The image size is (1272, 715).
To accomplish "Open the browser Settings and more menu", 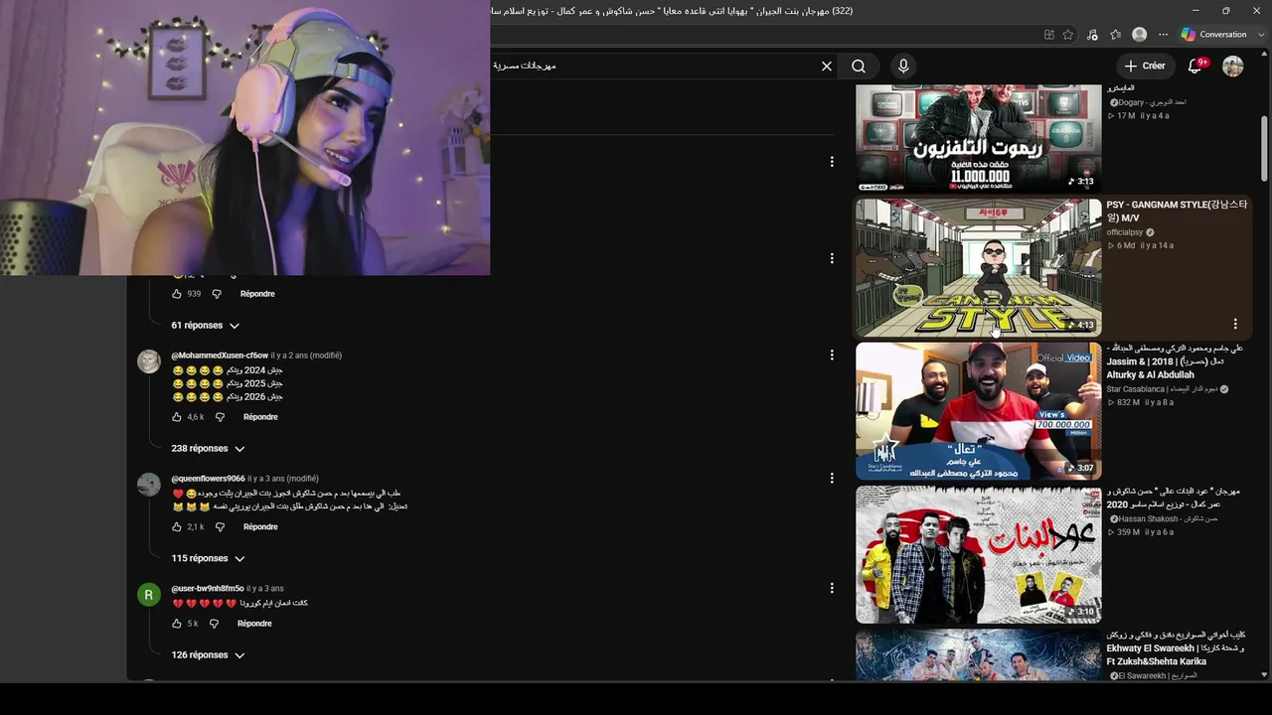I will point(1163,35).
